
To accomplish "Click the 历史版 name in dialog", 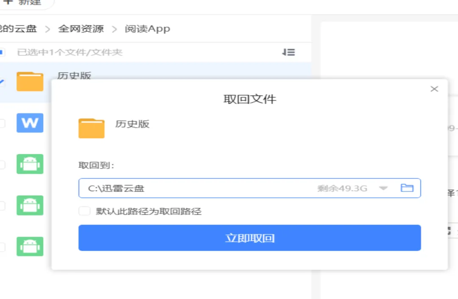I will pos(132,124).
